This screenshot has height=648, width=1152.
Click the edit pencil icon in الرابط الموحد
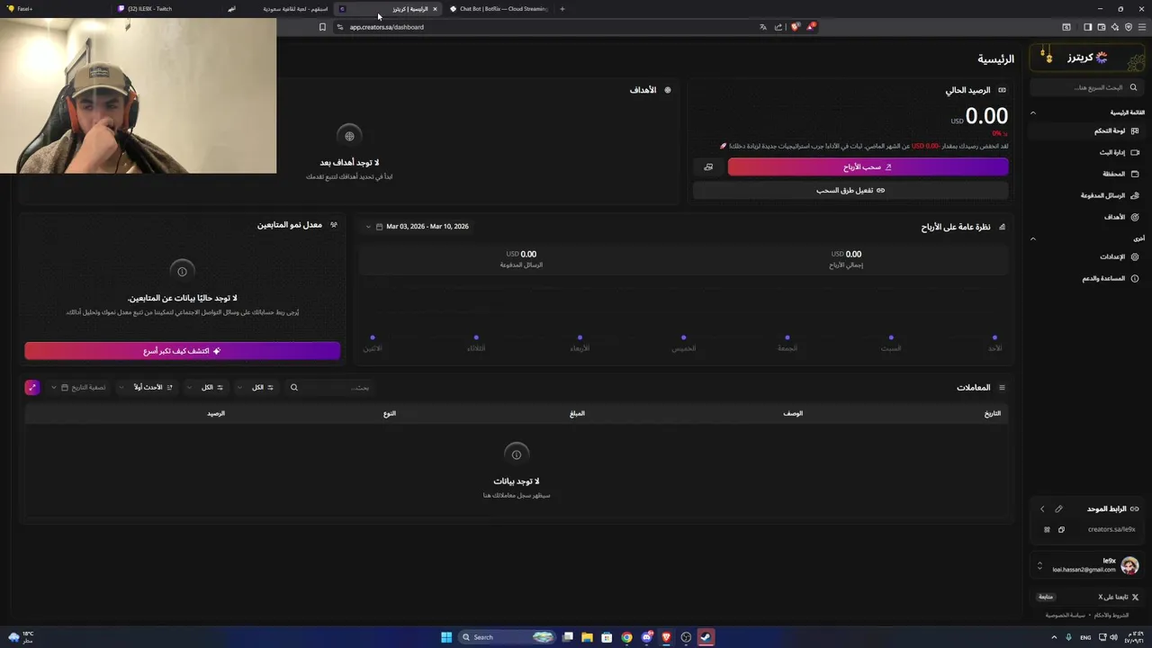pyautogui.click(x=1058, y=508)
